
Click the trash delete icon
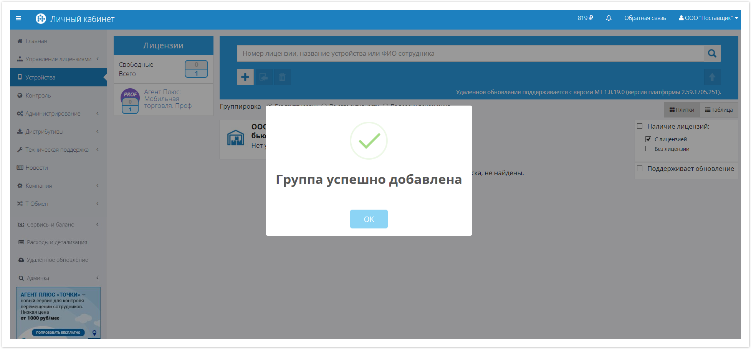[282, 77]
